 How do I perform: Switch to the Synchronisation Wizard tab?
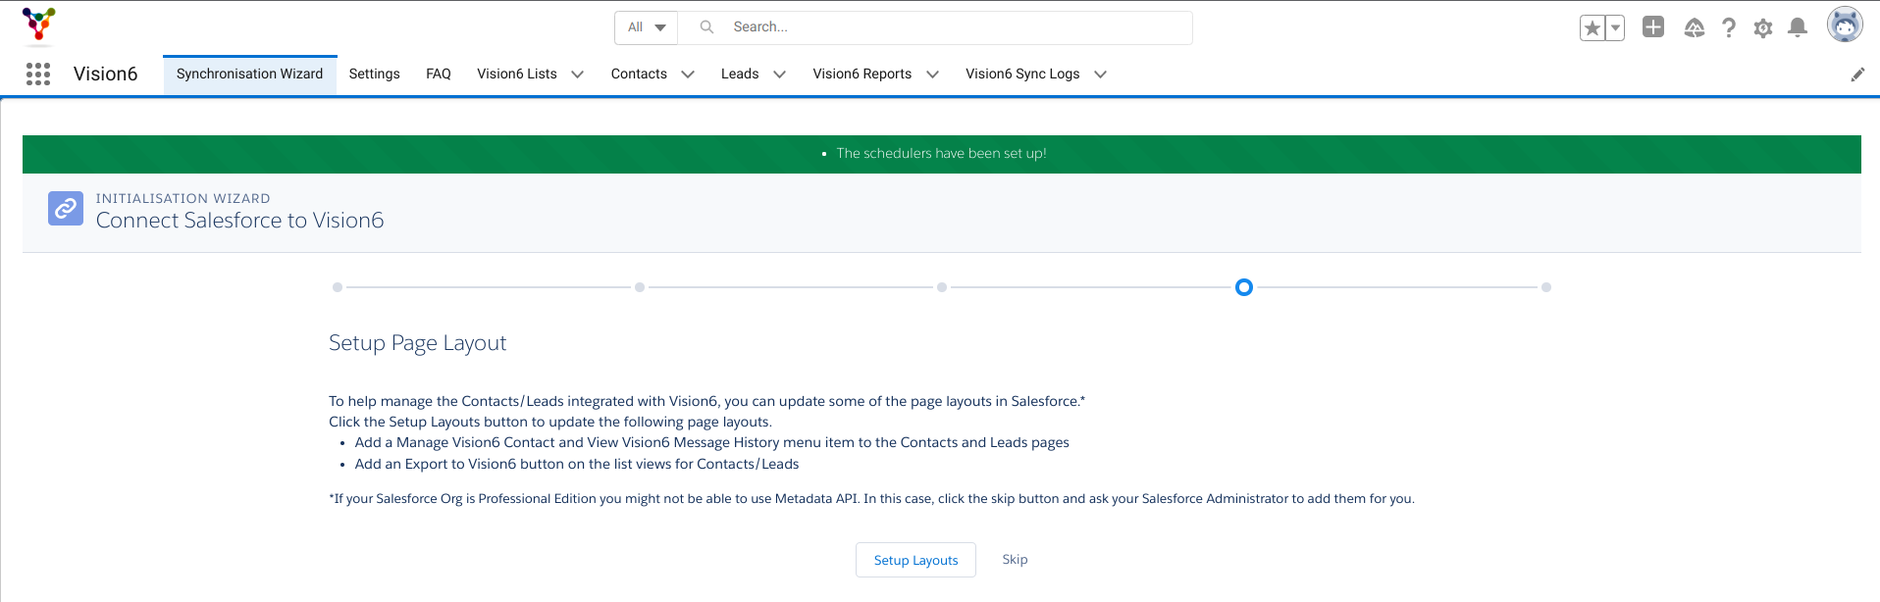[x=249, y=75]
